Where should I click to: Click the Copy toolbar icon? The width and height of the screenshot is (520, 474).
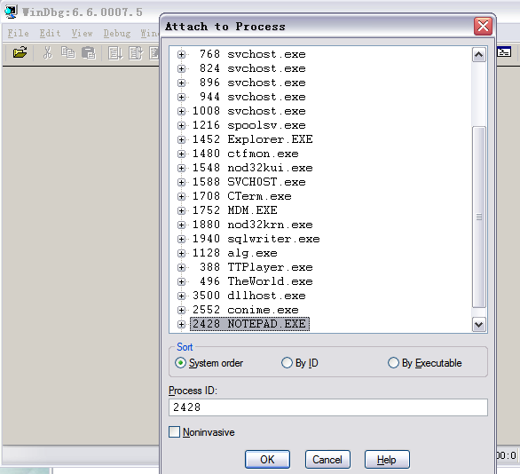coord(68,52)
